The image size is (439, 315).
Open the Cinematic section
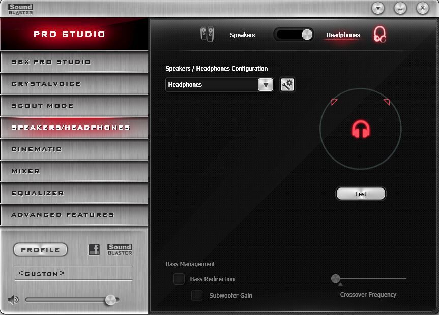pyautogui.click(x=74, y=149)
